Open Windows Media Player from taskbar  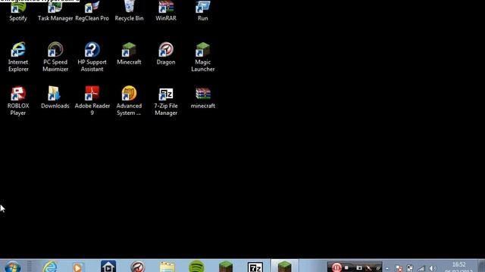78,267
